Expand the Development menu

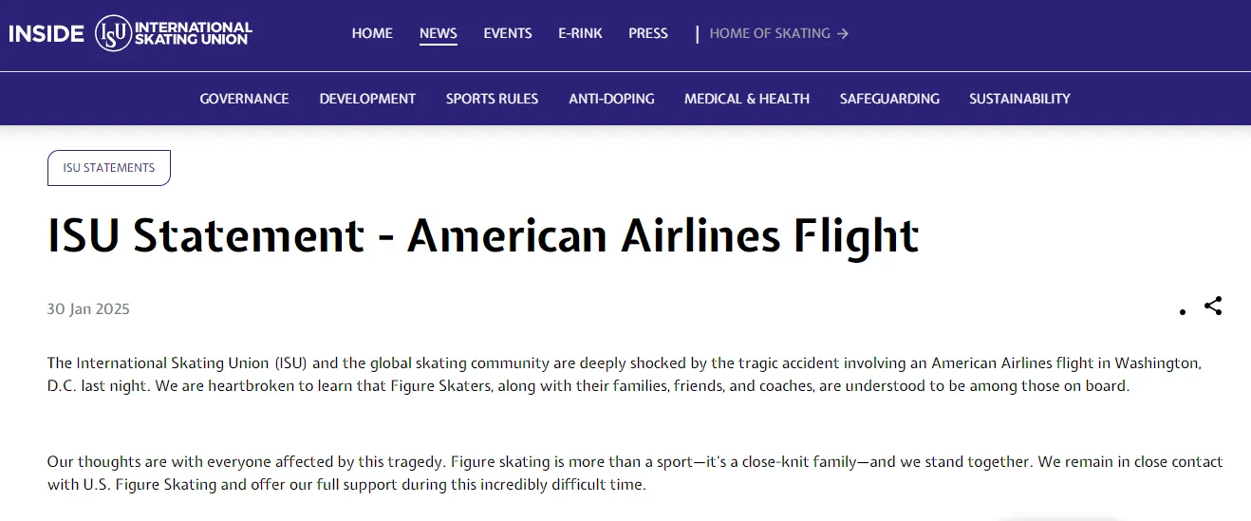(367, 99)
